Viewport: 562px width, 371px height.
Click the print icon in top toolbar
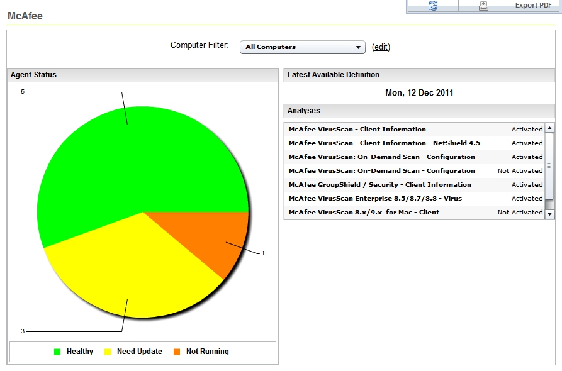tap(483, 6)
